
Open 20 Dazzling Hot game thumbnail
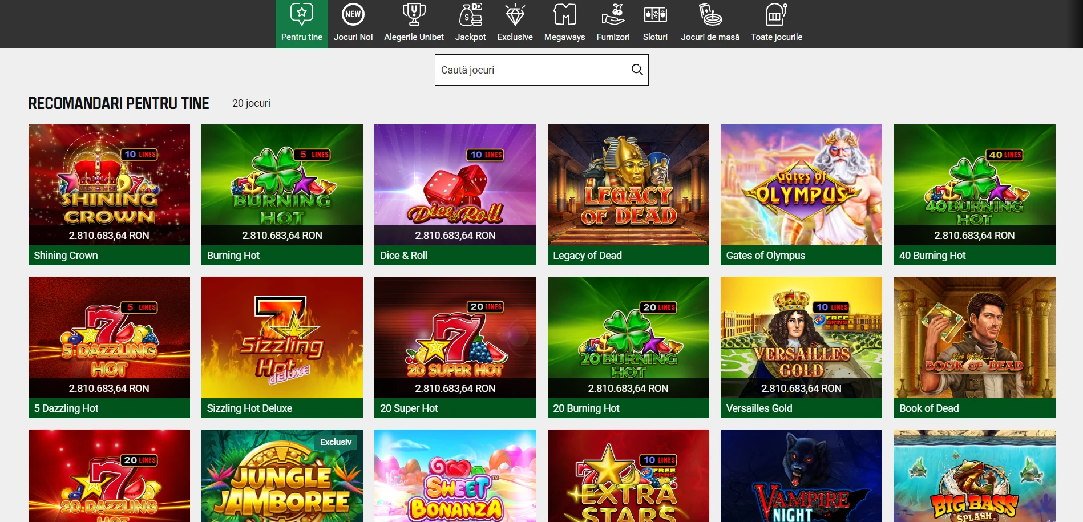[x=109, y=476]
